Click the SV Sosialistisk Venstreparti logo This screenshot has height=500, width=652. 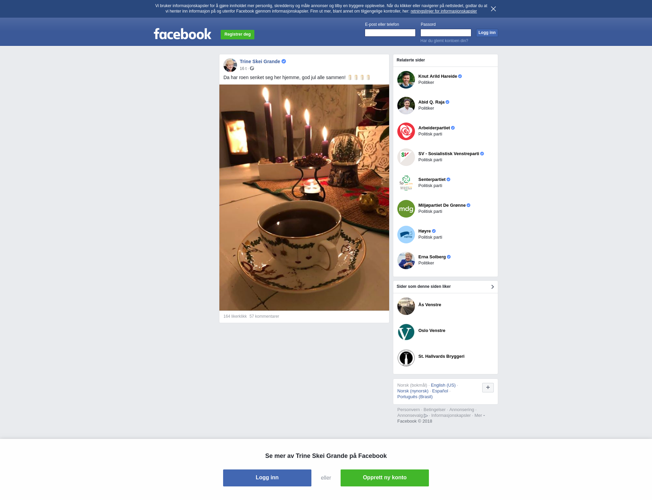pos(406,157)
